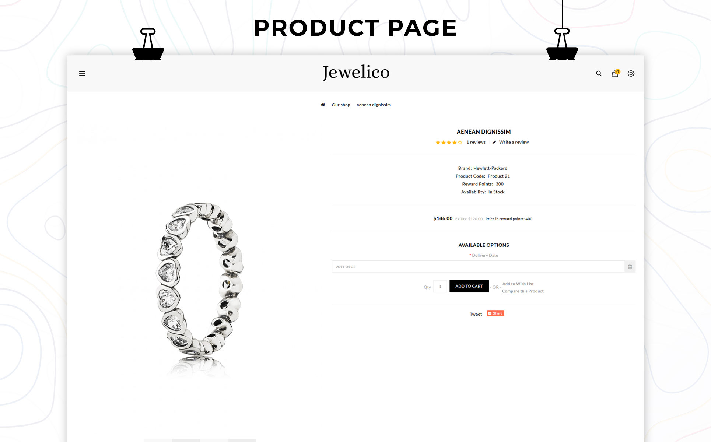The width and height of the screenshot is (711, 442).
Task: Click the Jewelico logo
Action: pyautogui.click(x=356, y=73)
